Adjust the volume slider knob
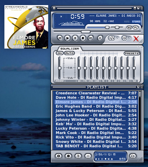 point(107,27)
